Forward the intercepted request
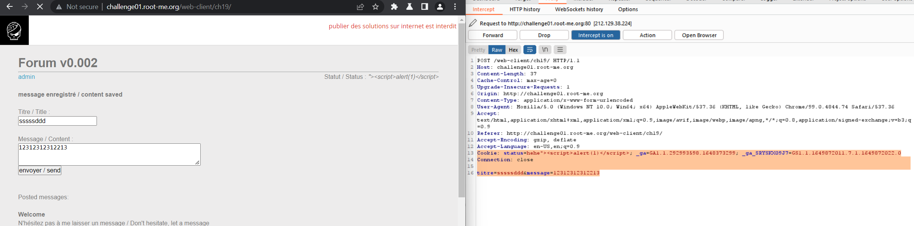 point(493,35)
